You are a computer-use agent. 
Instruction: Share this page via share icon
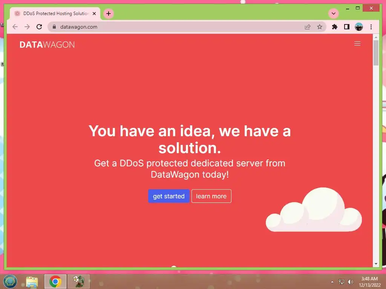pos(308,27)
